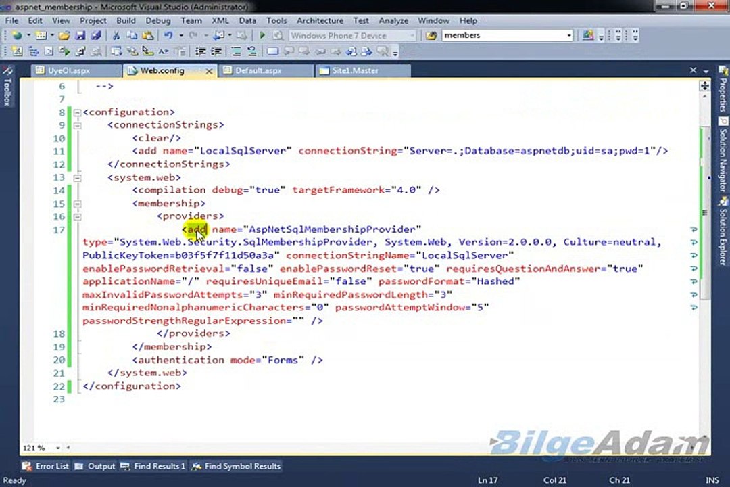Open the Solution Explorer side panel
This screenshot has height=487, width=730.
click(723, 231)
